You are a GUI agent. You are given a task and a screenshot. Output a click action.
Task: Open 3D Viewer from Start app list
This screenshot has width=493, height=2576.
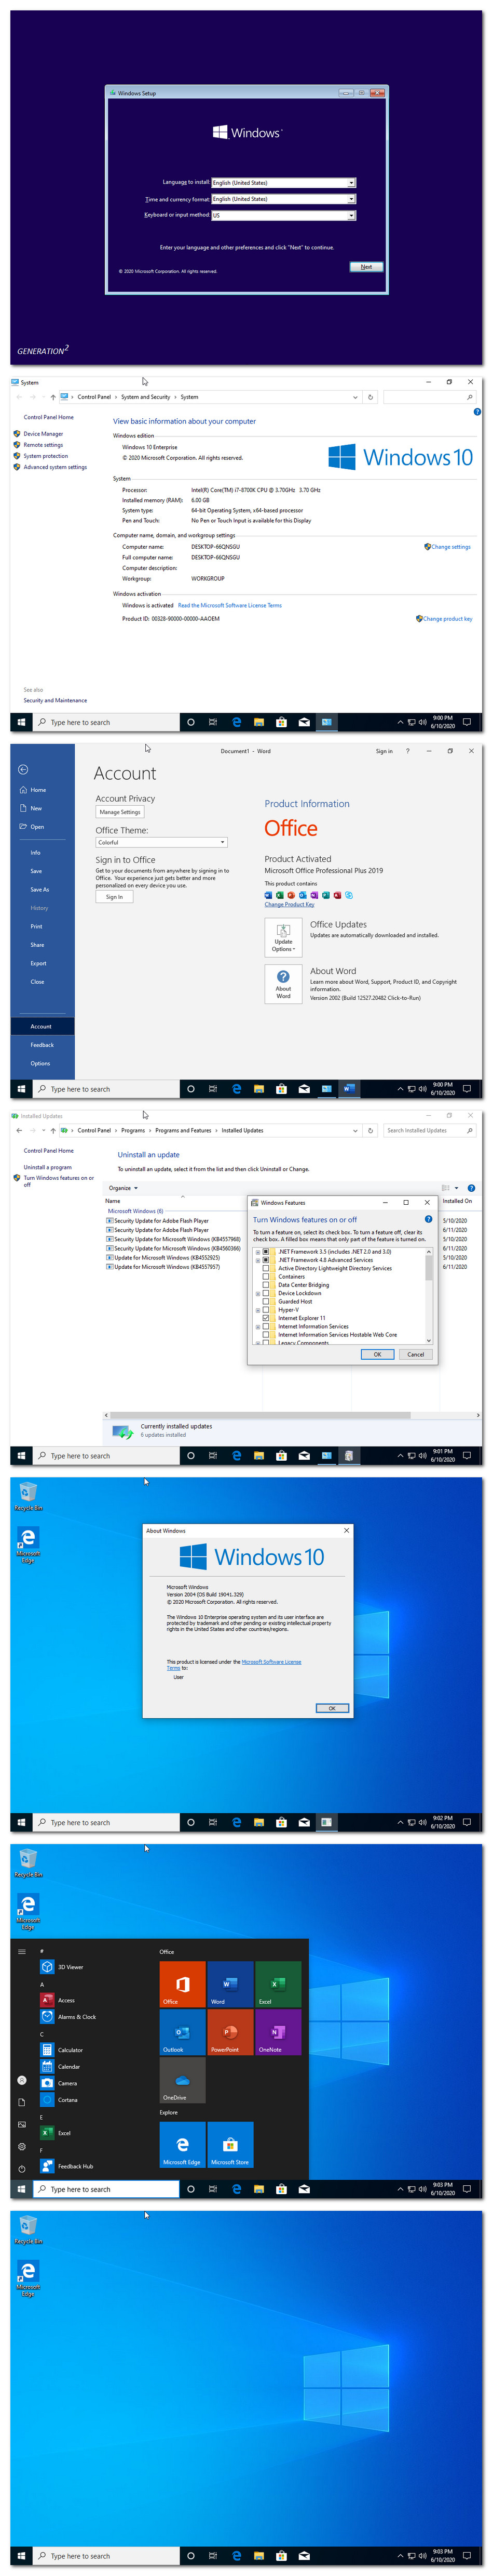pyautogui.click(x=63, y=1967)
